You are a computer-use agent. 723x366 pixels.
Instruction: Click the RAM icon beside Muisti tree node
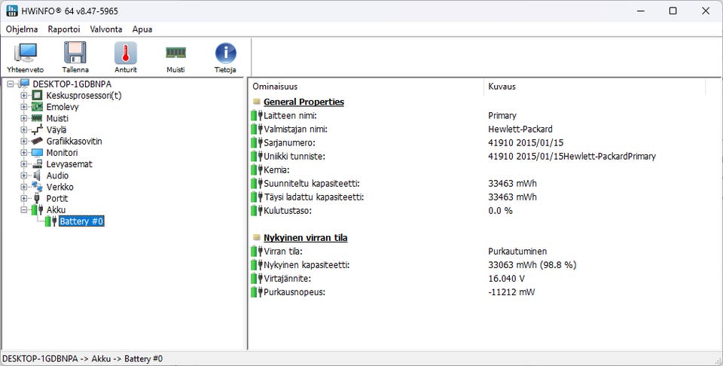(x=37, y=118)
